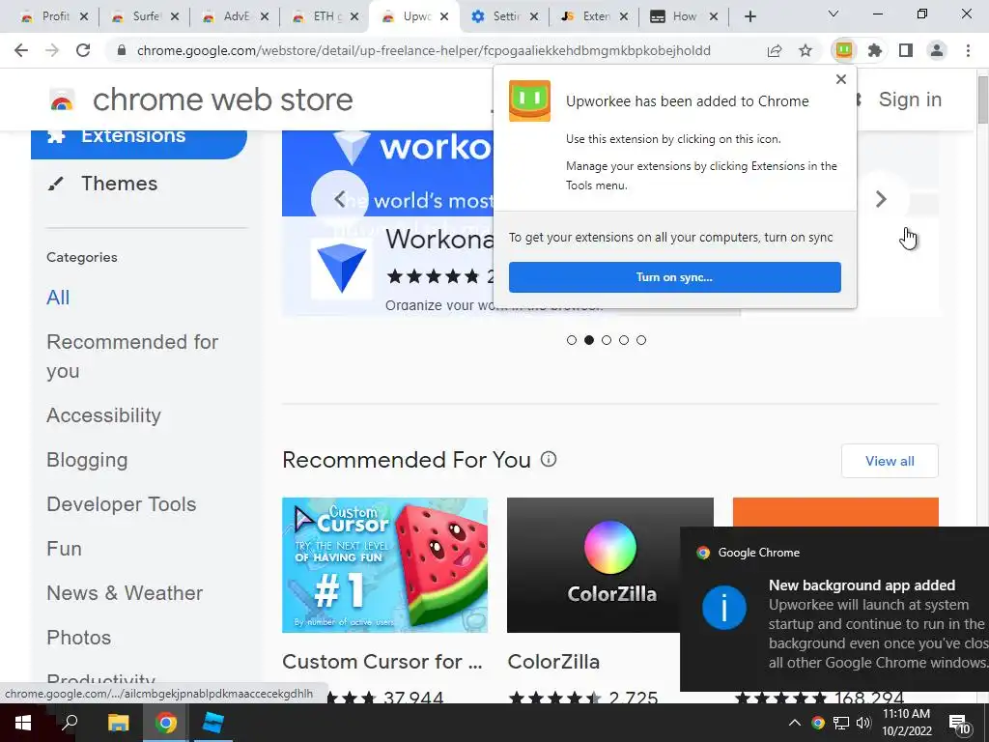Choose the Blogging category
This screenshot has height=742, width=989.
pyautogui.click(x=87, y=460)
